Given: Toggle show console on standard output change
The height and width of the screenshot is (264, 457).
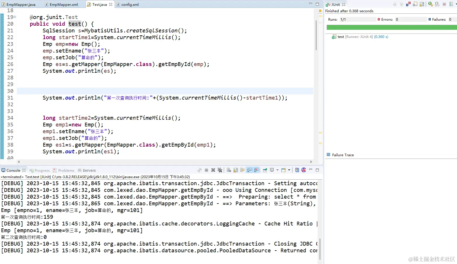Looking at the screenshot, I should (x=249, y=170).
